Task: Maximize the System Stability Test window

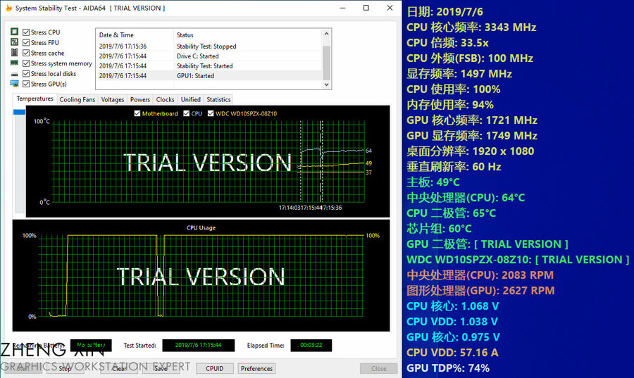Action: point(366,8)
